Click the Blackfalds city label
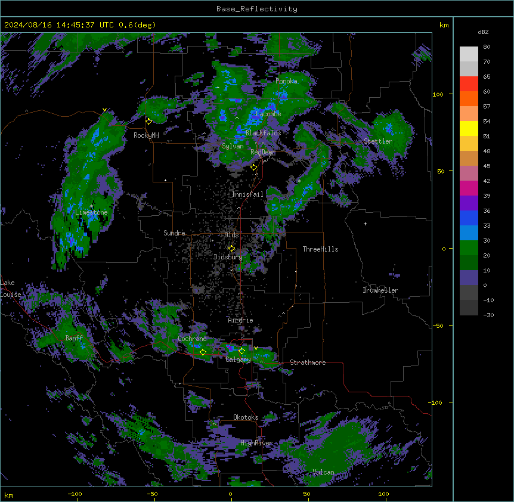Image resolution: width=514 pixels, height=502 pixels. pyautogui.click(x=263, y=133)
